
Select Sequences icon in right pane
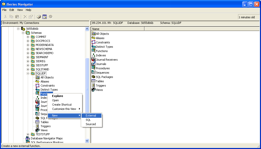94,72
